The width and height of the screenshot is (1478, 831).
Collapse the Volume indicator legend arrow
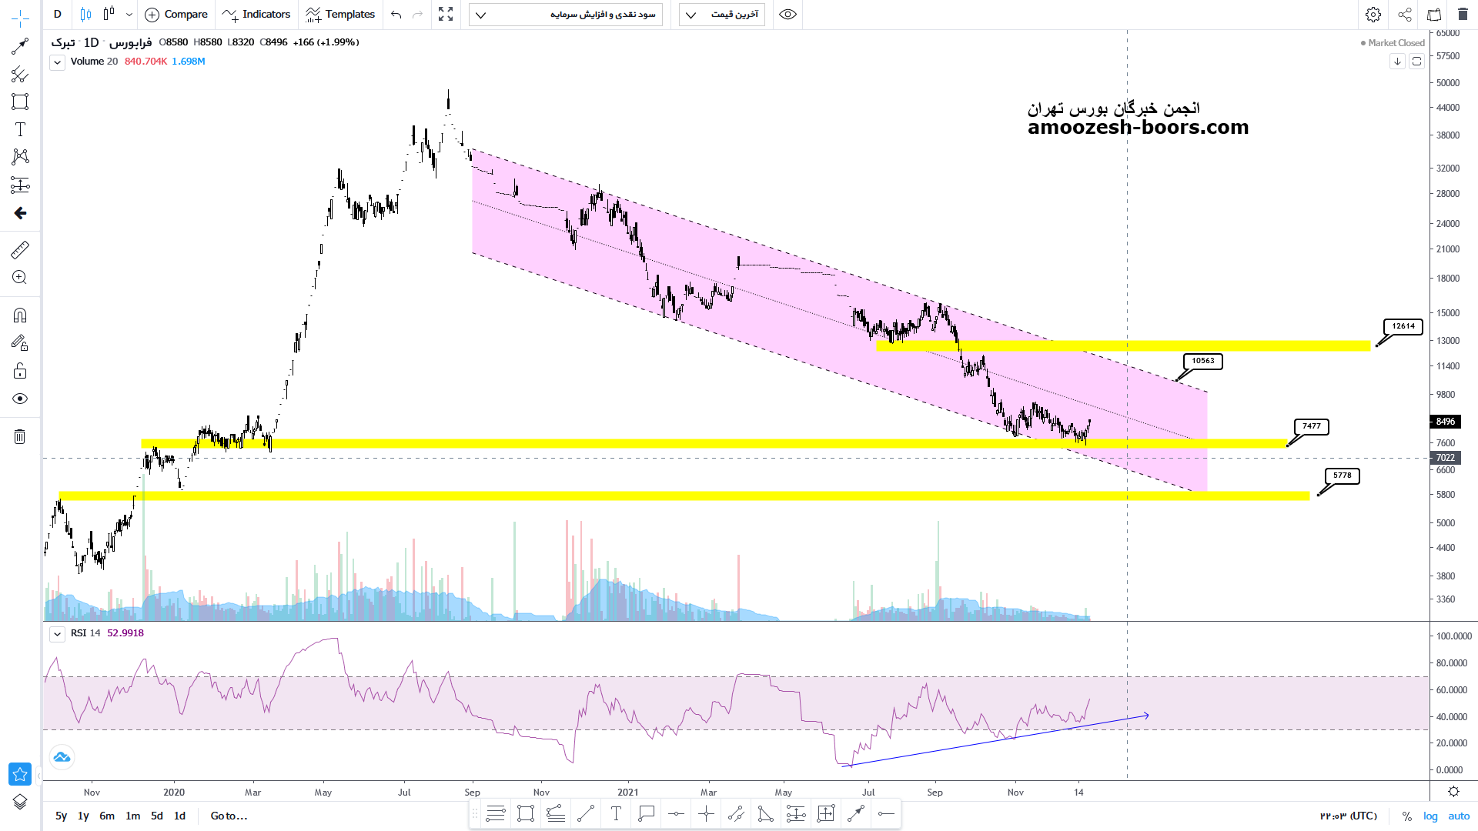(x=57, y=62)
